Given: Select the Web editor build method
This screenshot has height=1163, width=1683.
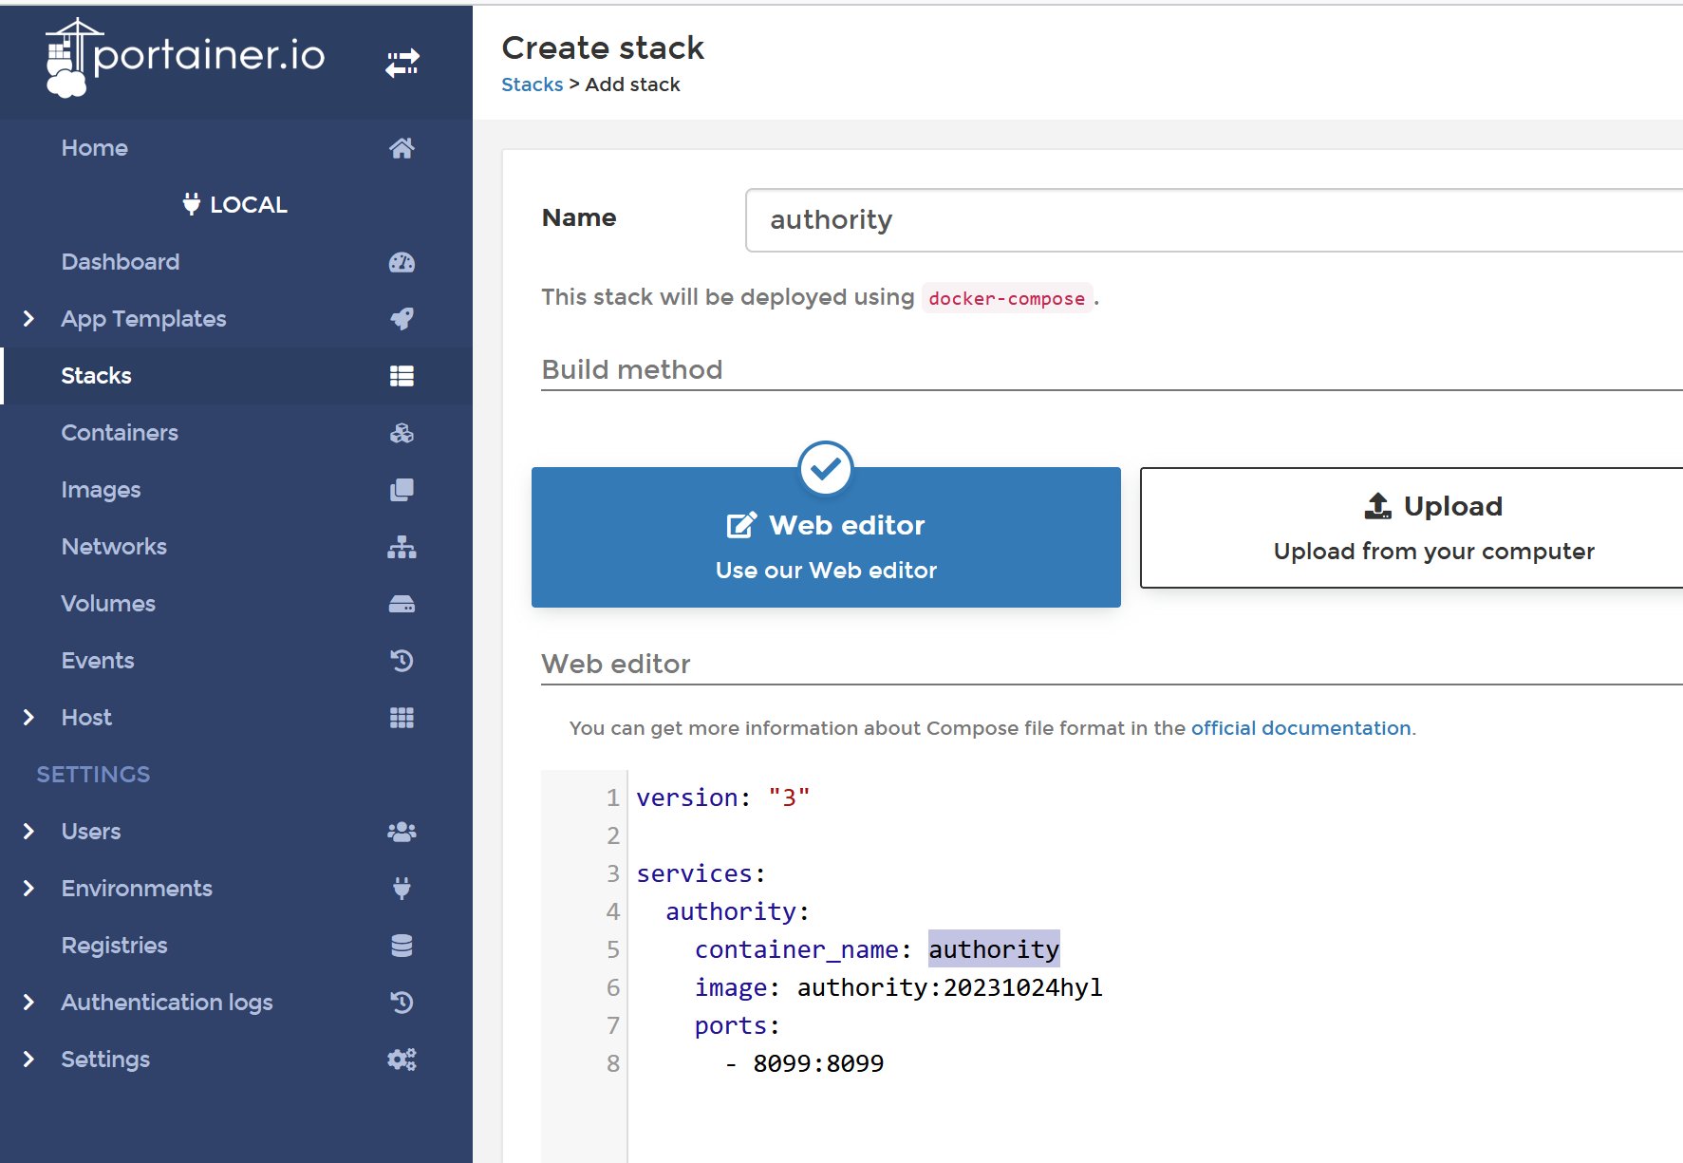Looking at the screenshot, I should pyautogui.click(x=826, y=537).
